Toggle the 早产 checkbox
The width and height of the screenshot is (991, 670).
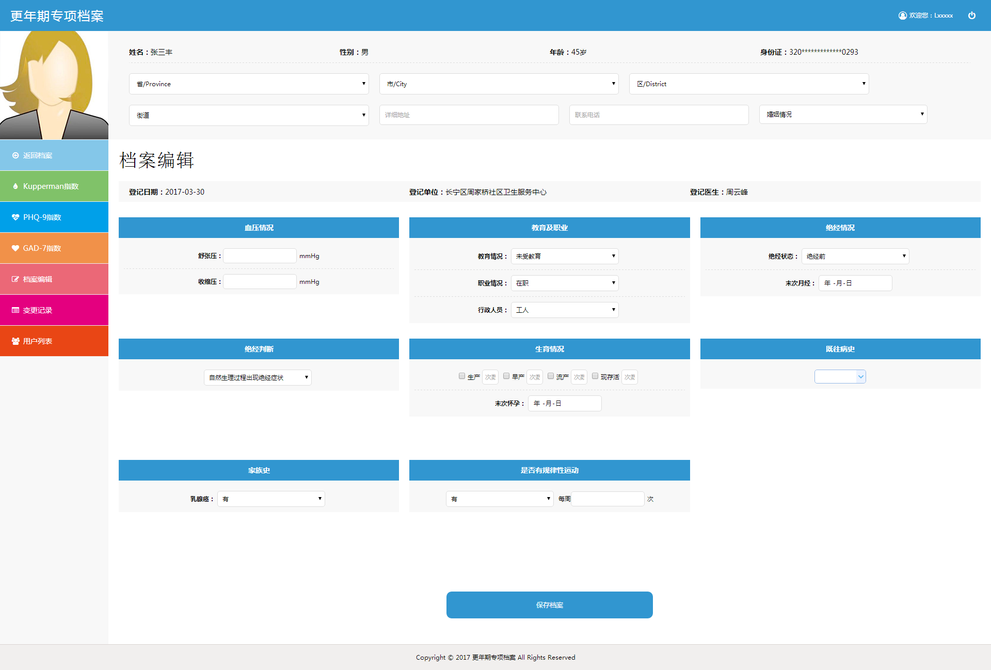pyautogui.click(x=506, y=376)
